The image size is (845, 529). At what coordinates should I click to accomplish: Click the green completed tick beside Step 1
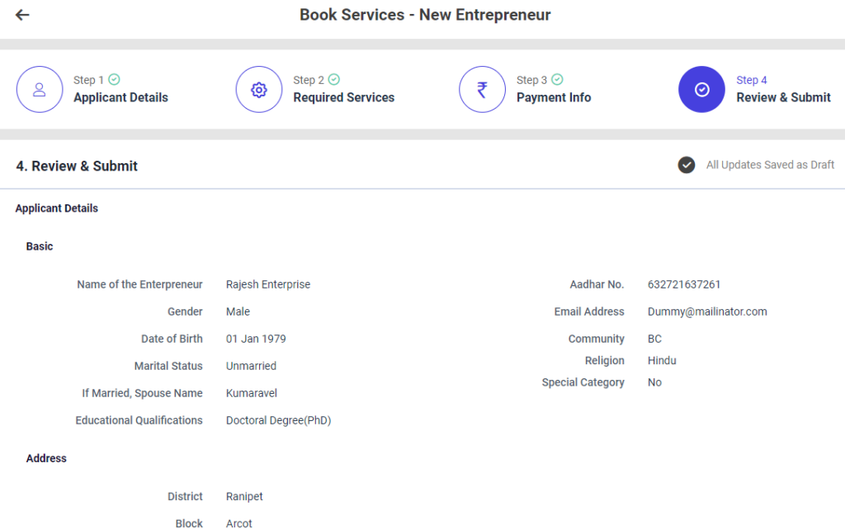tap(114, 80)
